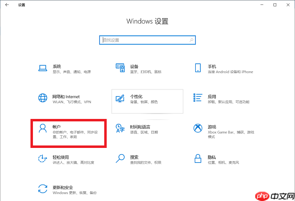Open the 隐私 heading

click(x=212, y=157)
